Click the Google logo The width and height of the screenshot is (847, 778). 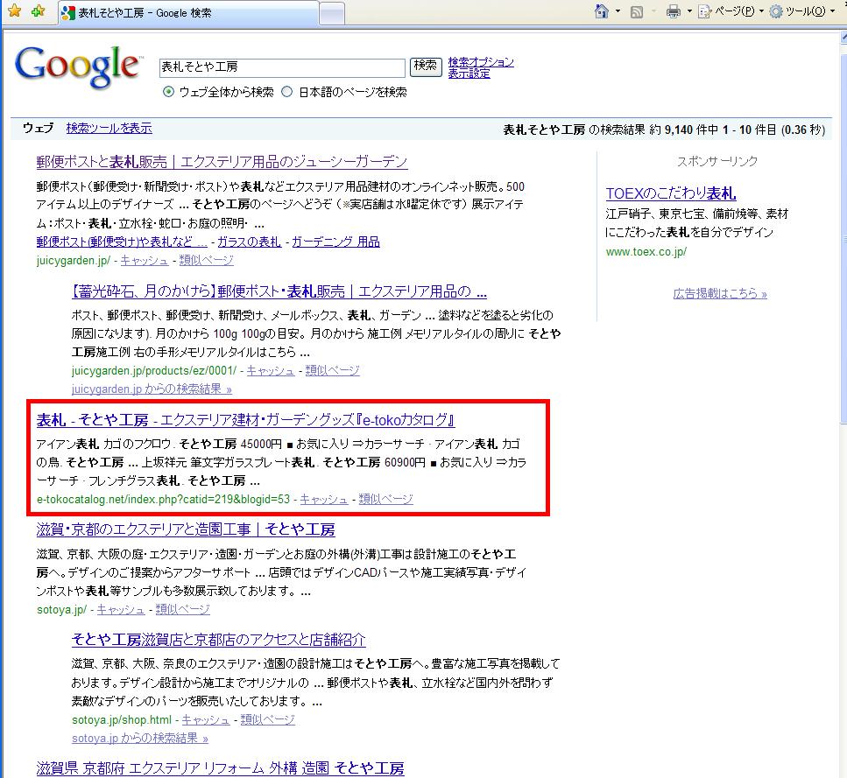point(77,69)
